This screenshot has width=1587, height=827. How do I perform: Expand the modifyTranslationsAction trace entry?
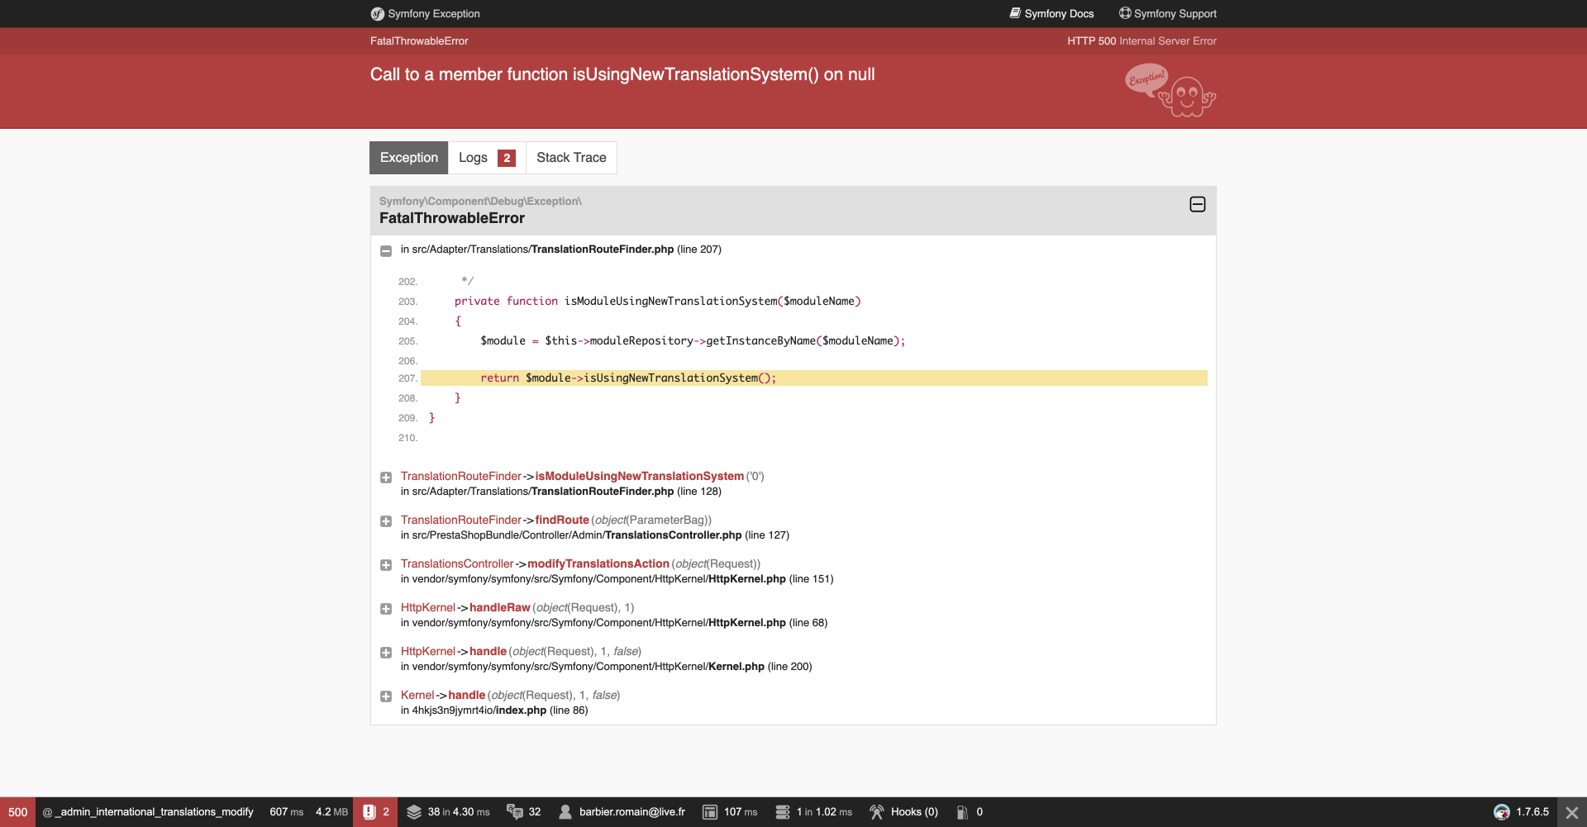[386, 565]
